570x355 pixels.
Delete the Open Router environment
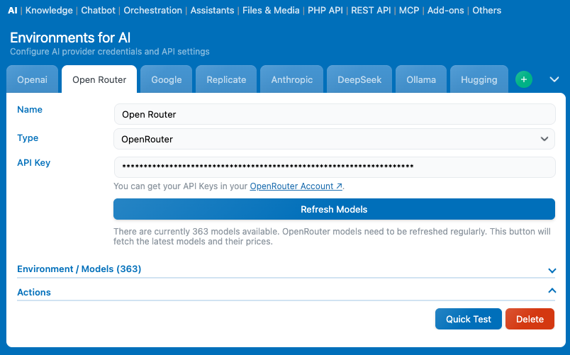tap(530, 319)
